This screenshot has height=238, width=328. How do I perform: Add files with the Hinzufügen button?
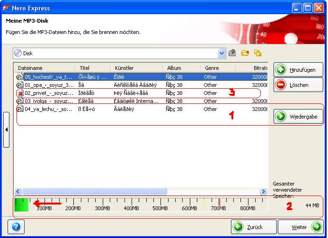(x=298, y=70)
